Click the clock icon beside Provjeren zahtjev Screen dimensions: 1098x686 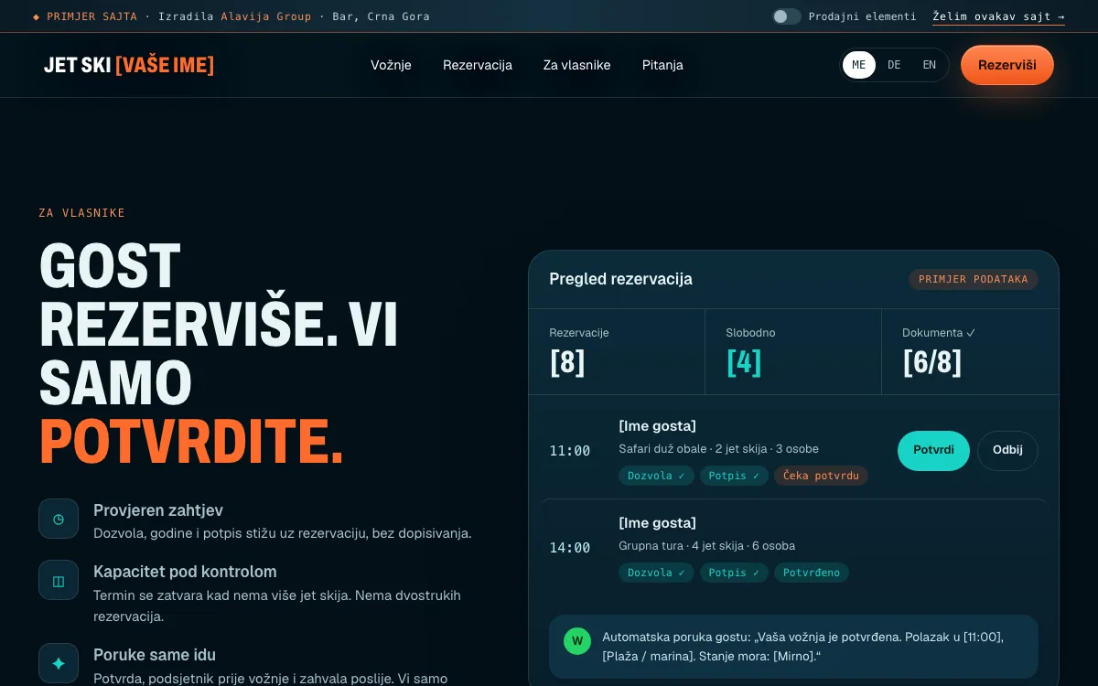[x=59, y=519]
